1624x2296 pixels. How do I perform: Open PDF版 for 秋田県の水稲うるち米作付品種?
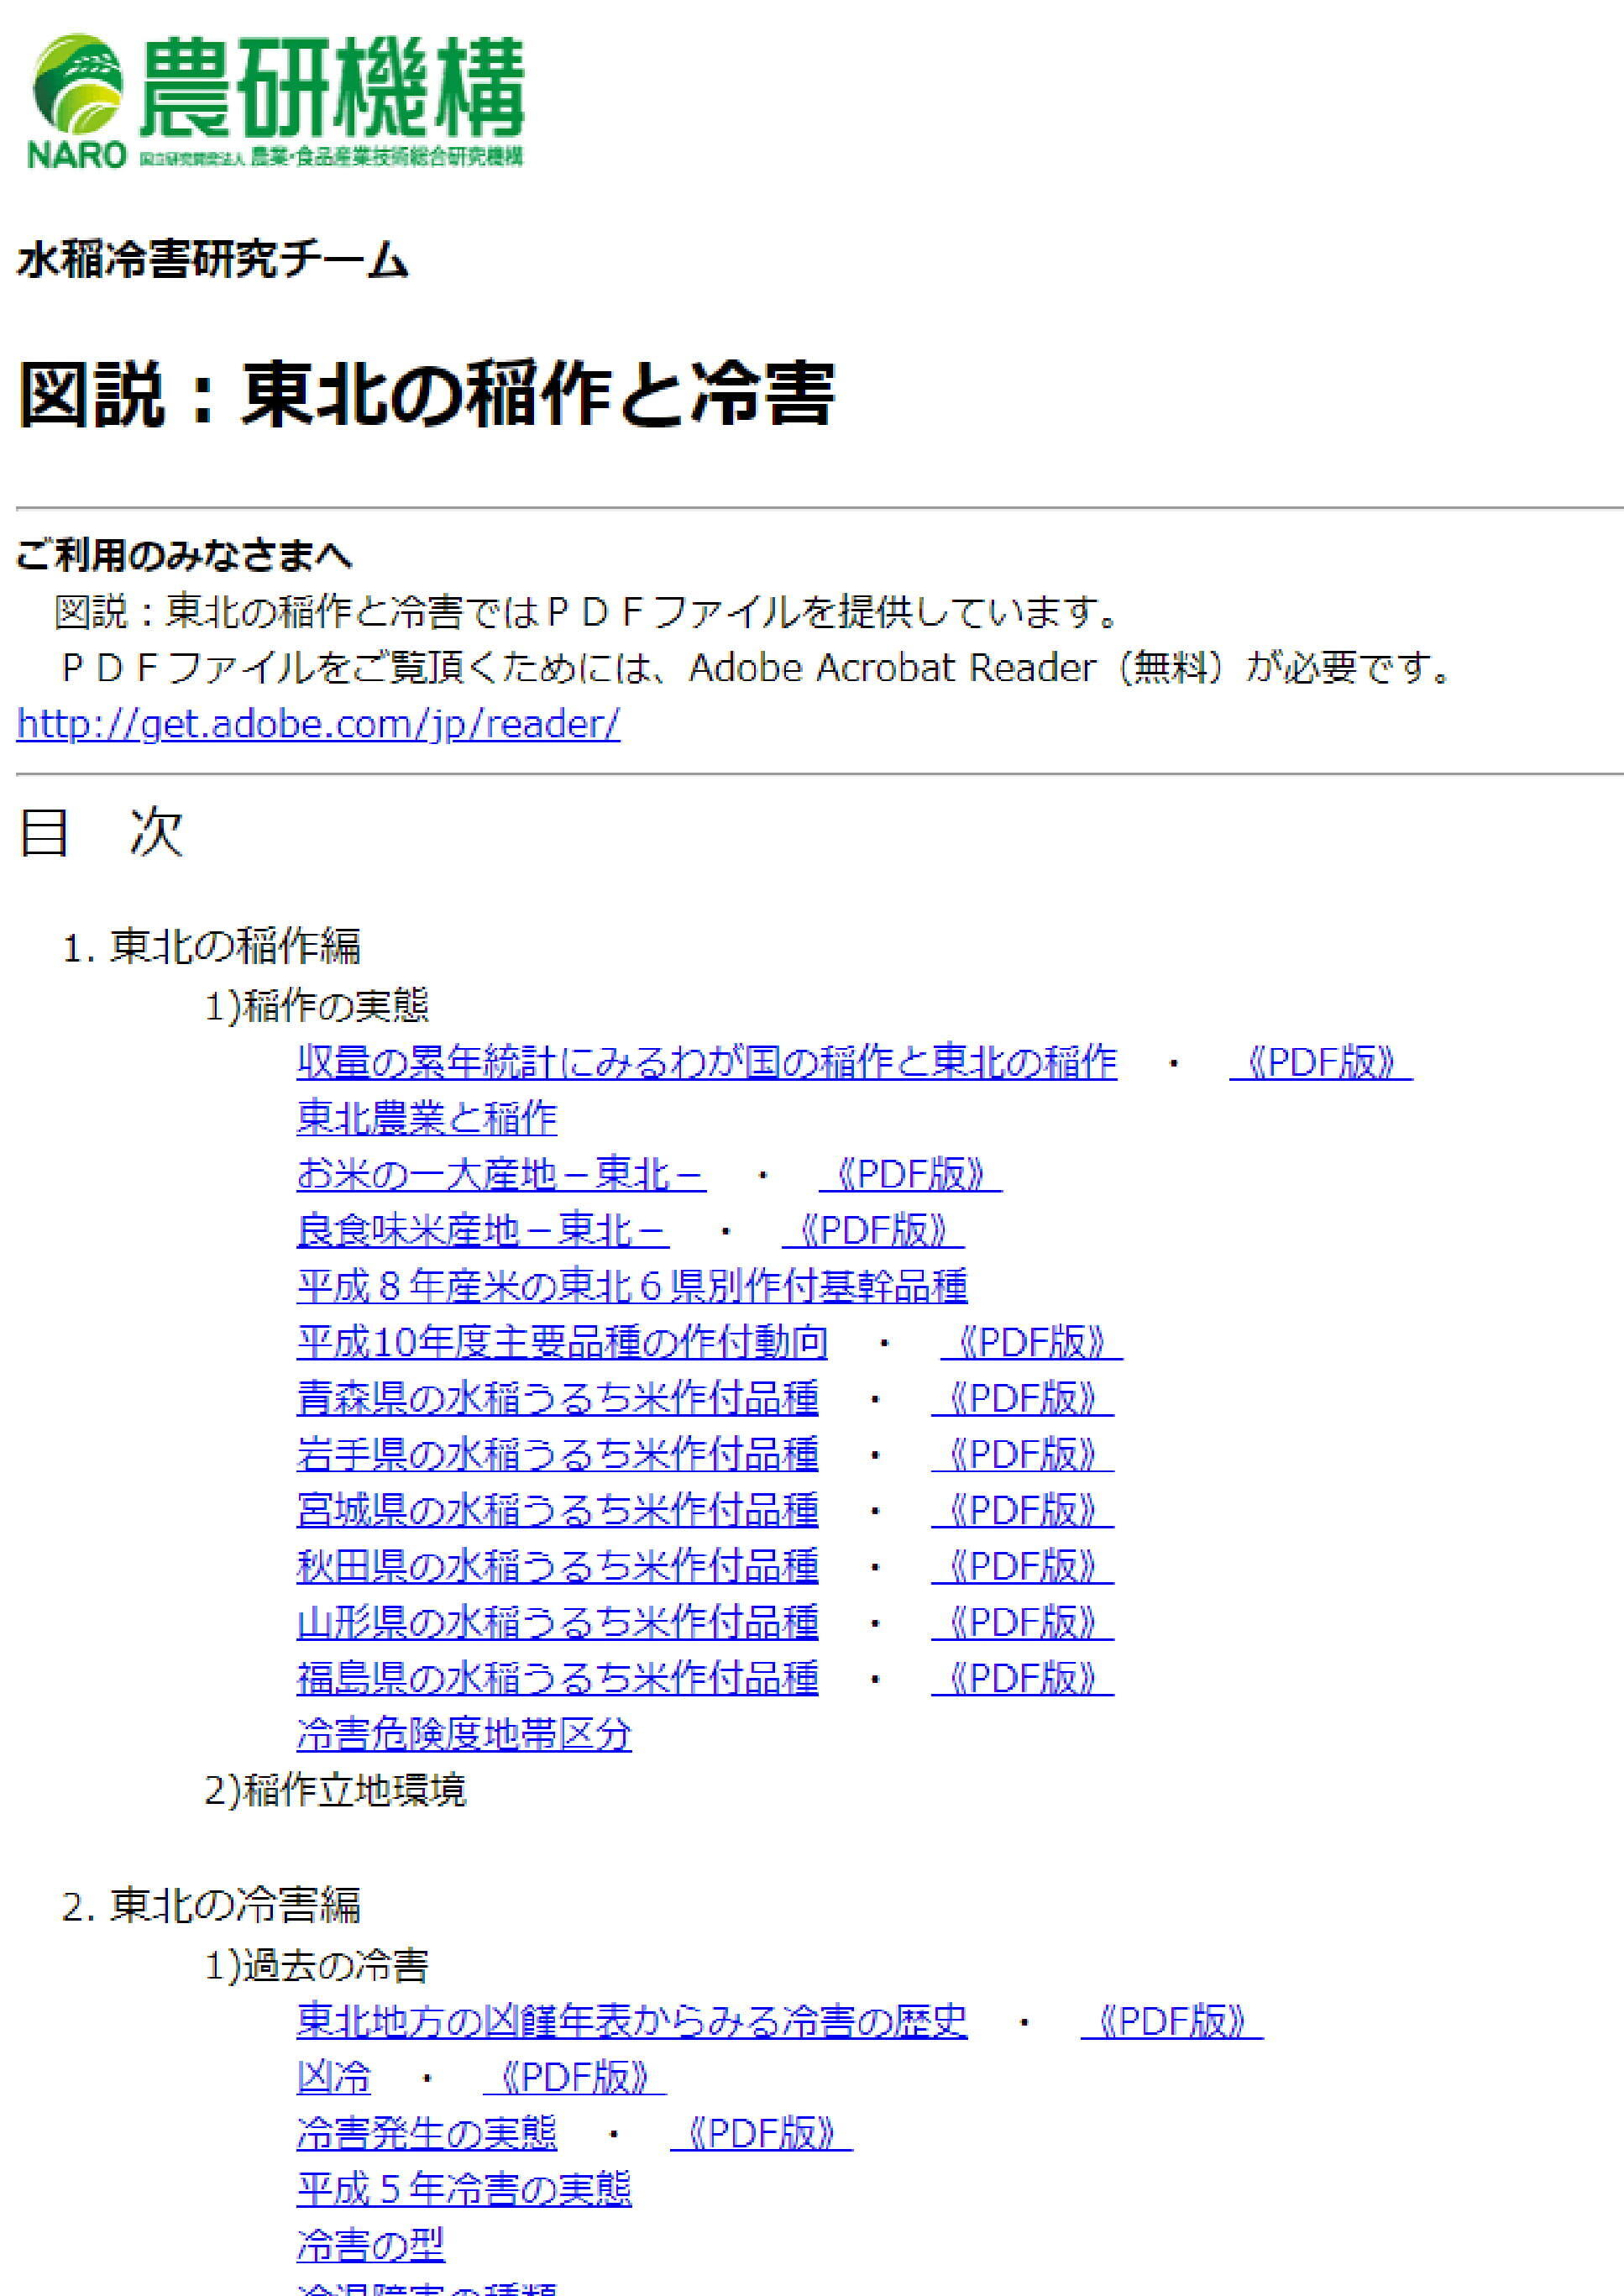1021,1566
